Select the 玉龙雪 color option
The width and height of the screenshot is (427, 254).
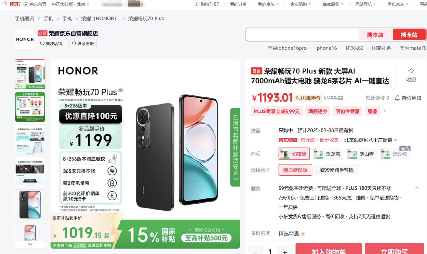pyautogui.click(x=327, y=154)
